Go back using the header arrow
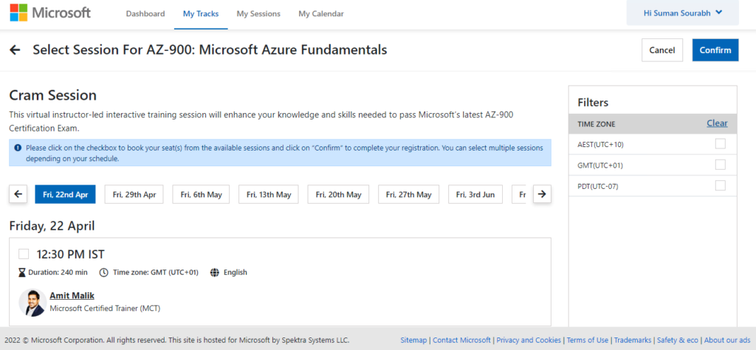 [x=15, y=49]
